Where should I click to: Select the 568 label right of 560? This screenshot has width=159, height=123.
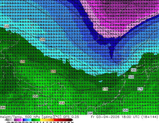coord(131,77)
